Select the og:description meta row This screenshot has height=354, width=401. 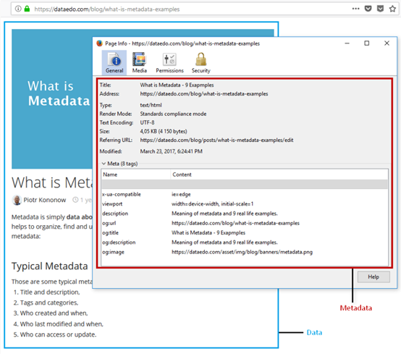(x=245, y=243)
